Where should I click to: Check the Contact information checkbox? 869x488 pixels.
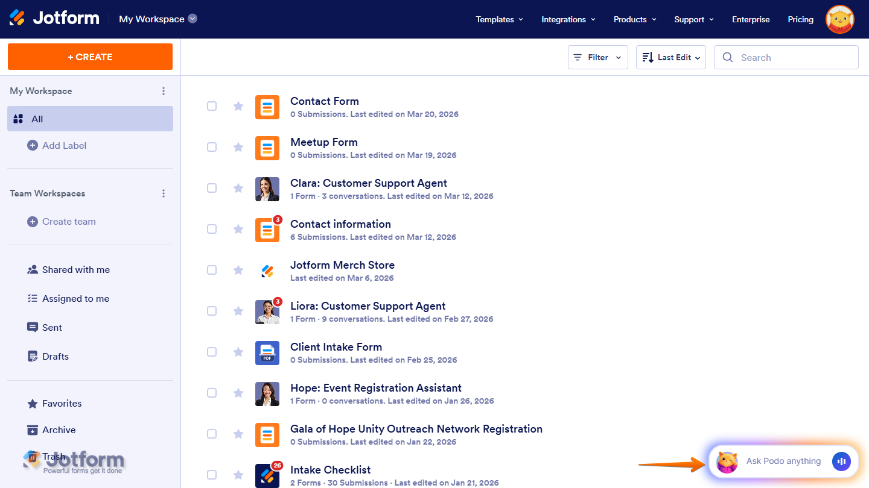(212, 229)
